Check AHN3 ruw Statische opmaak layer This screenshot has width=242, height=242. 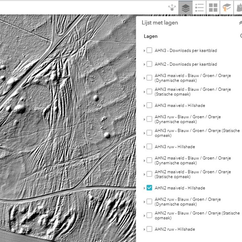149,133
